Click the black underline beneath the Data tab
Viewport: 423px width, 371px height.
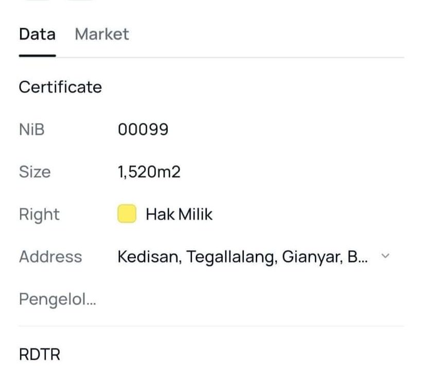[37, 55]
